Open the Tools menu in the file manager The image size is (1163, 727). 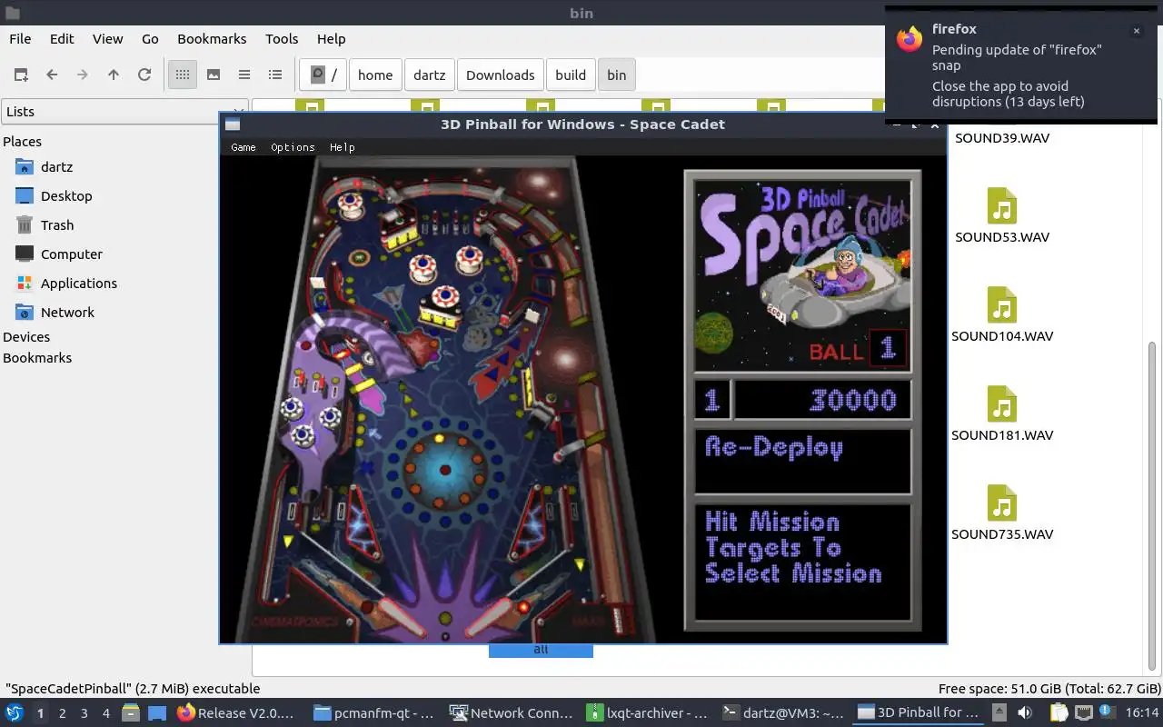[282, 38]
